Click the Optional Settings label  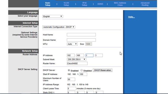point(25,35)
